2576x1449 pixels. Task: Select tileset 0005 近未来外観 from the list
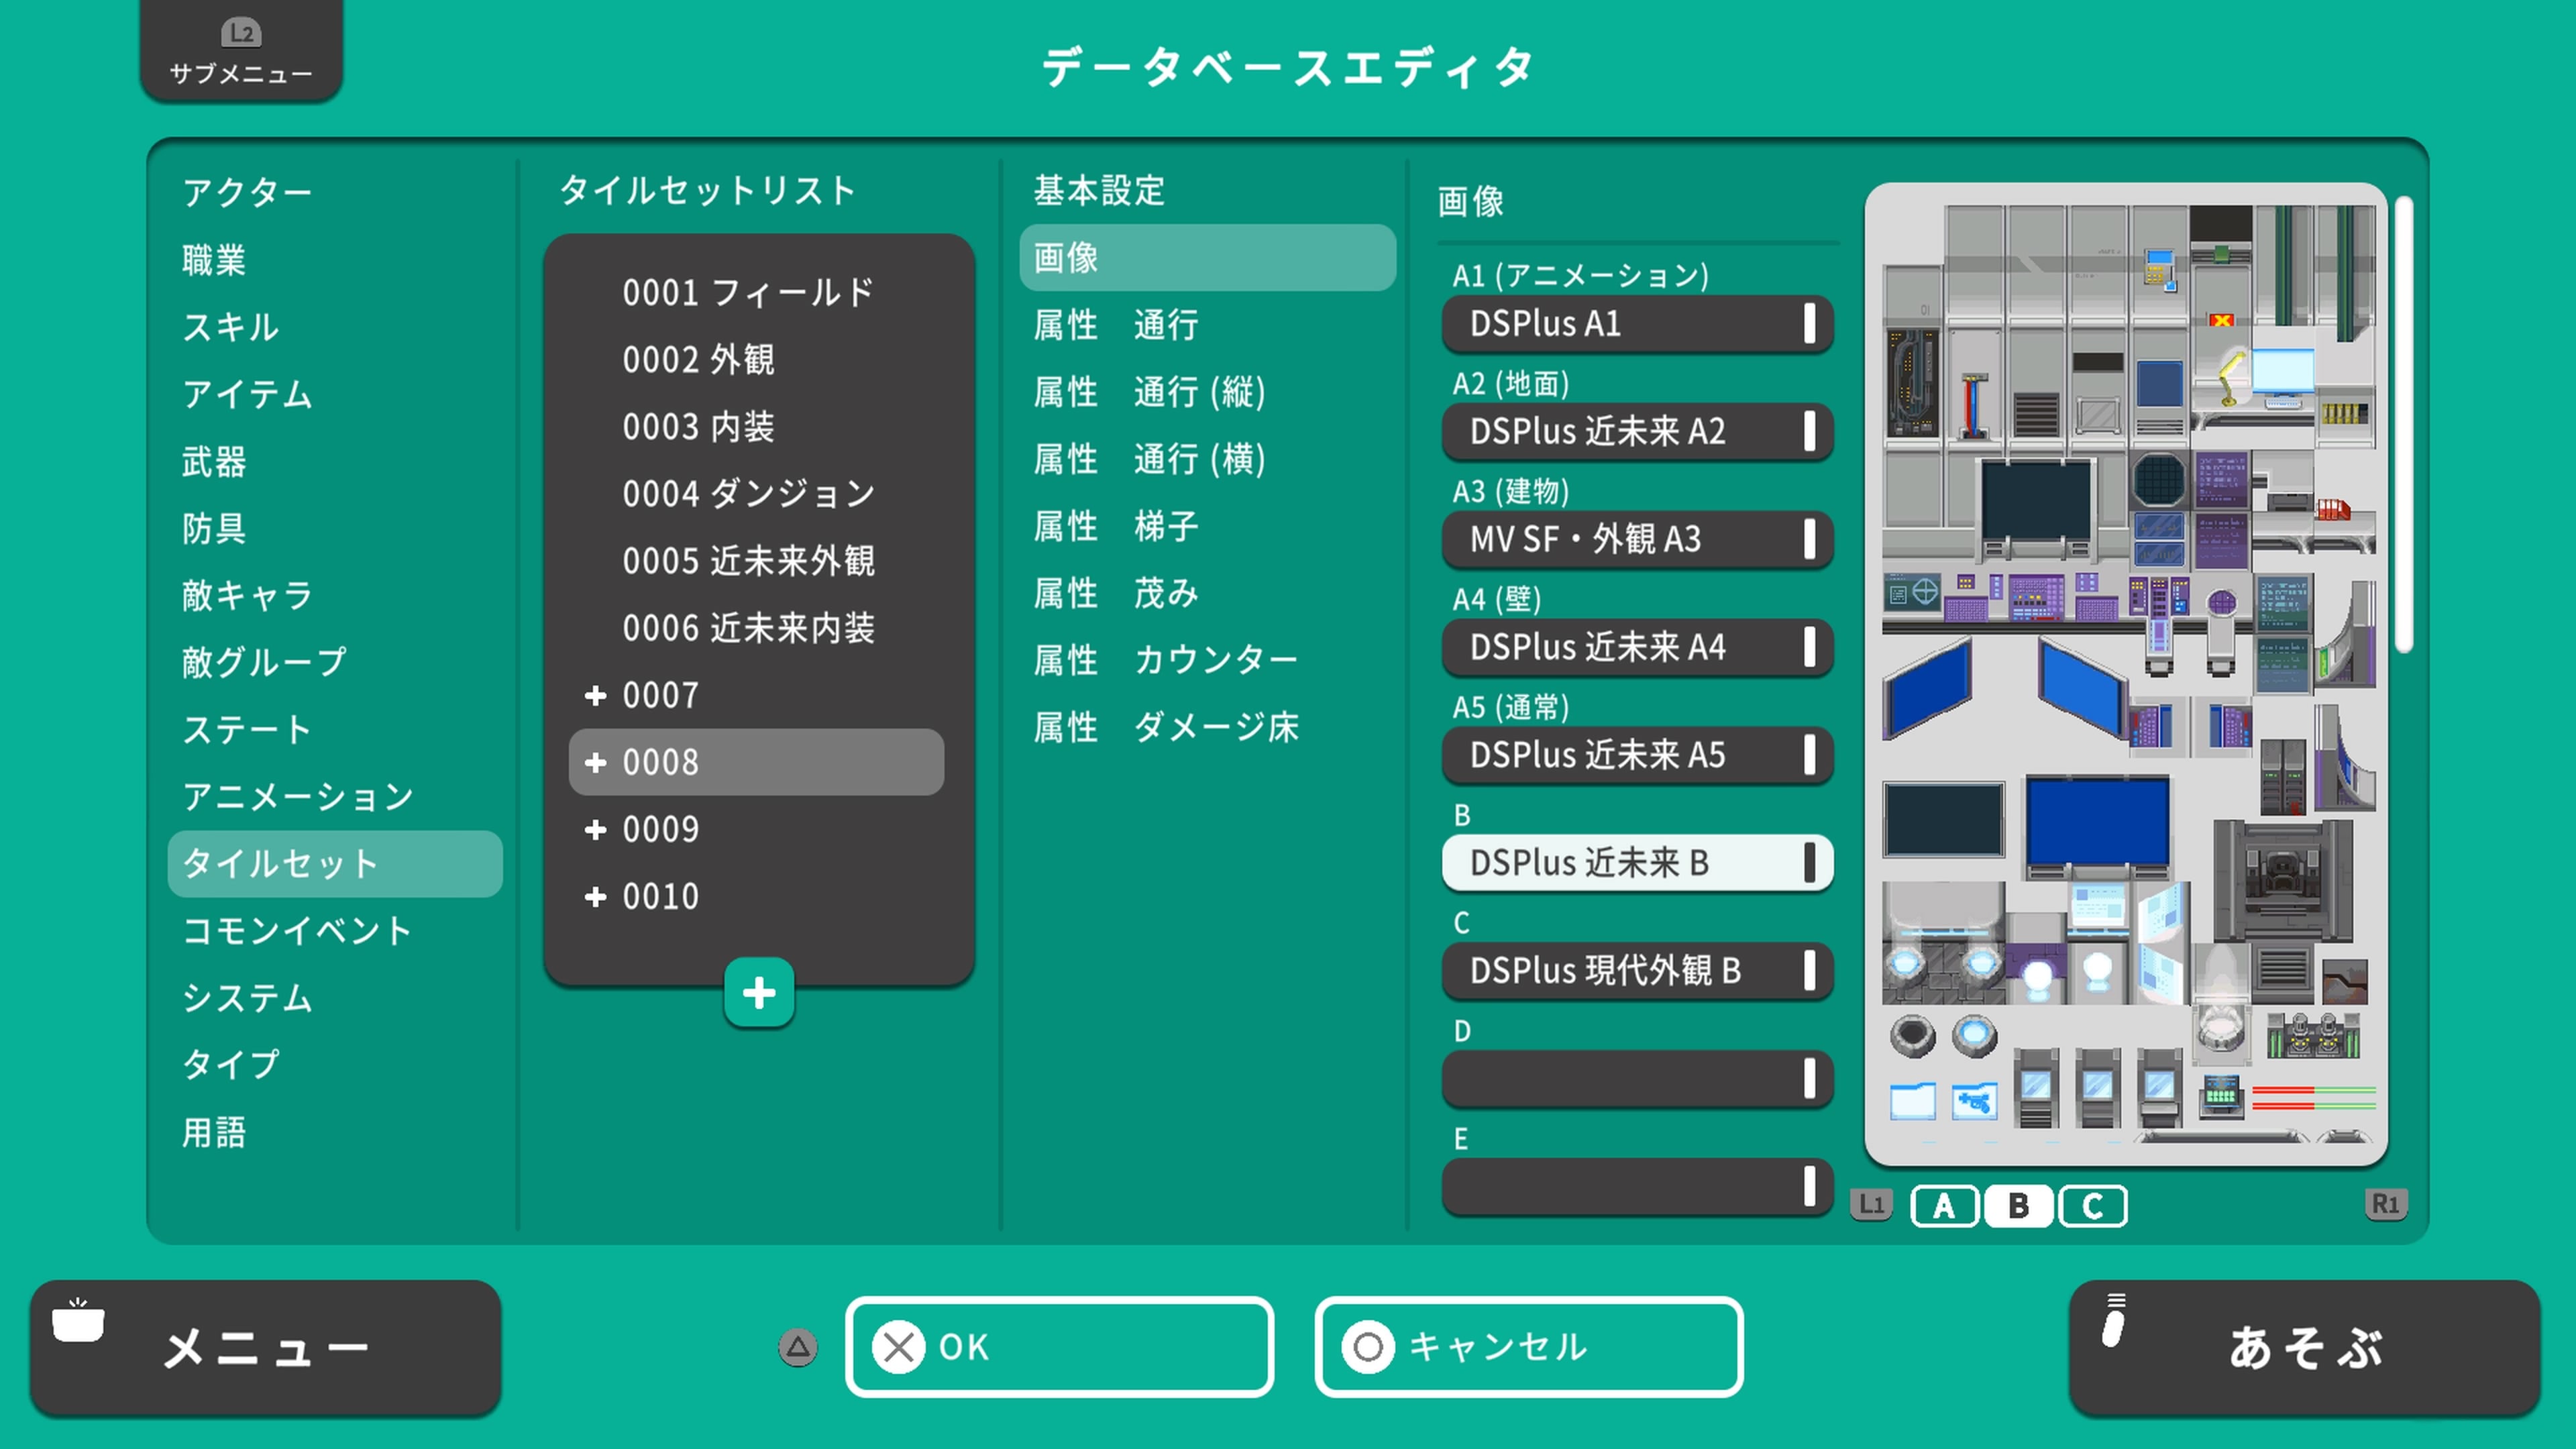(x=751, y=561)
